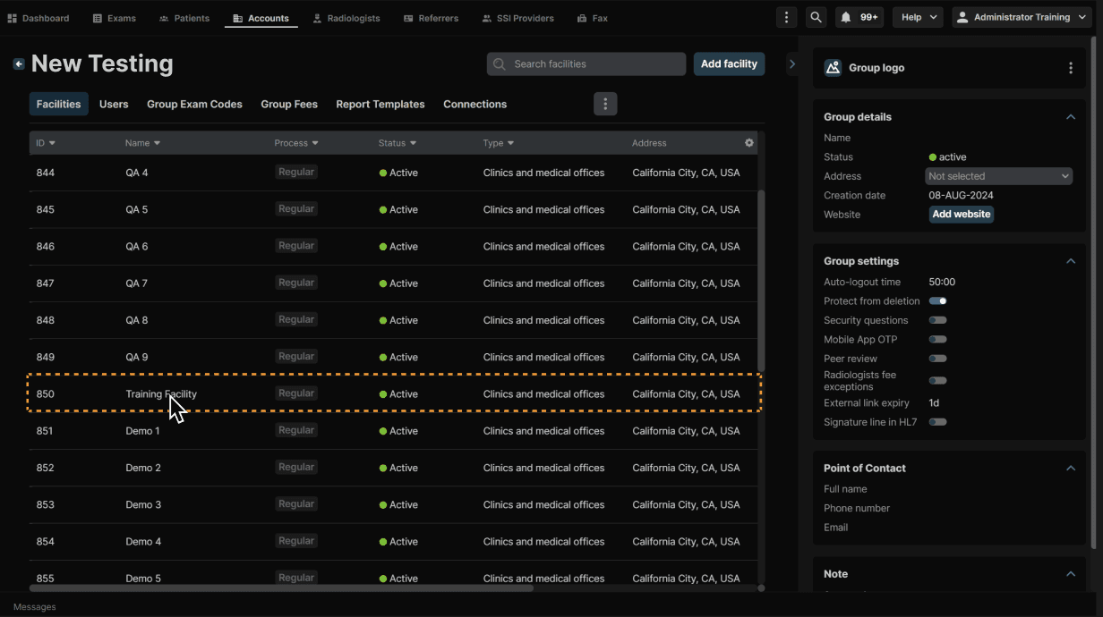Toggle Security questions switch
This screenshot has height=617, width=1103.
coord(938,320)
